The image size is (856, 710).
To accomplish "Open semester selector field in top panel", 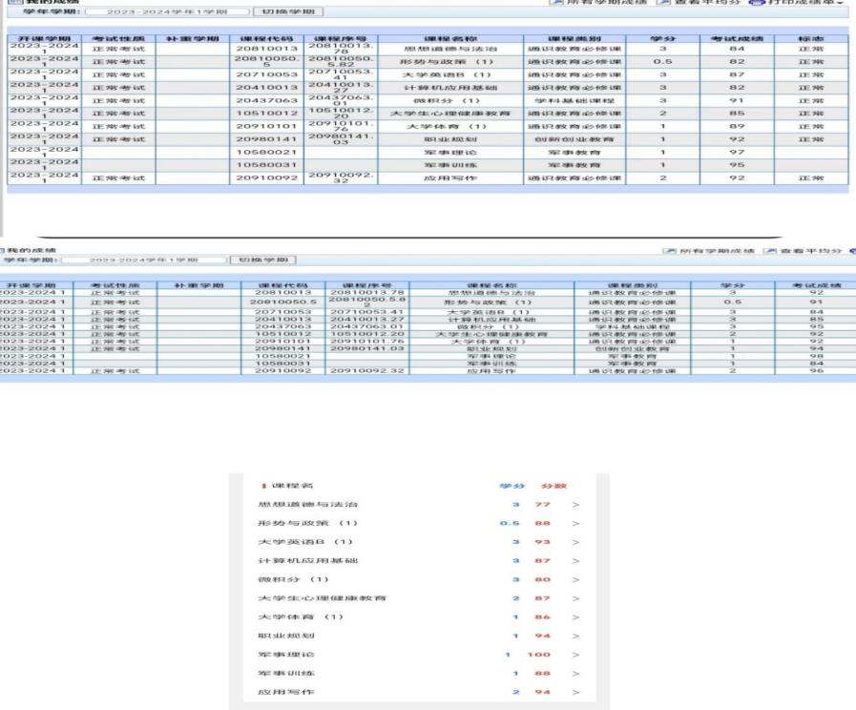I will click(167, 11).
